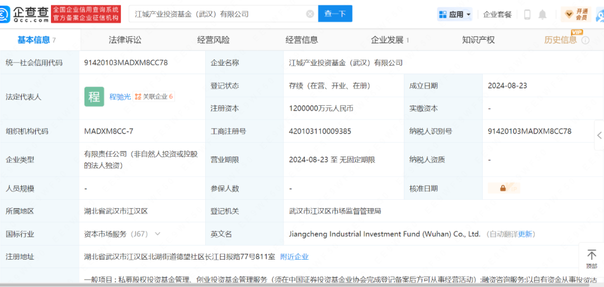Clear the search box text
This screenshot has height=287, width=604.
tap(310, 14)
